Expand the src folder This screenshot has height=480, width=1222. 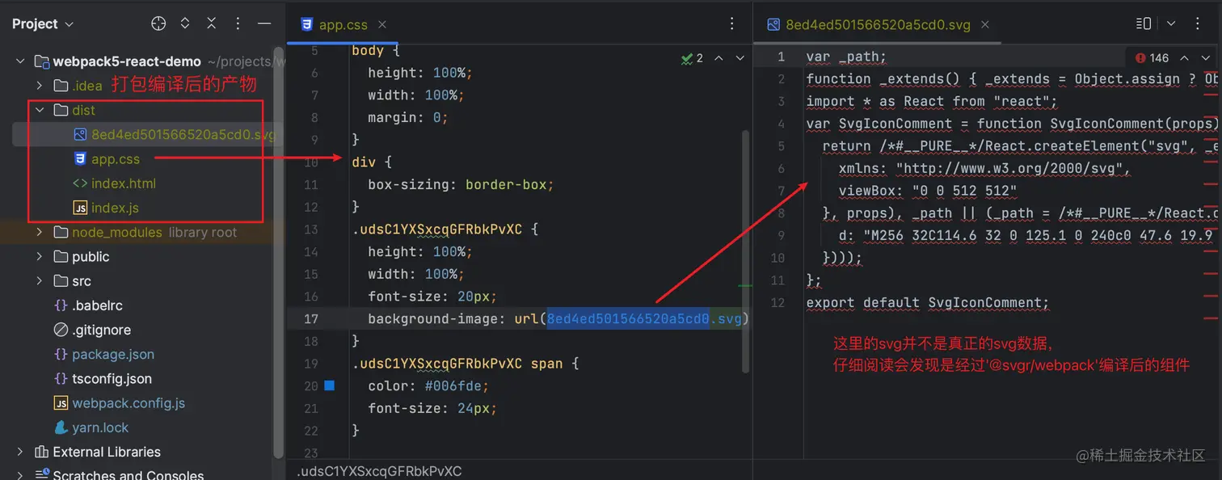38,281
